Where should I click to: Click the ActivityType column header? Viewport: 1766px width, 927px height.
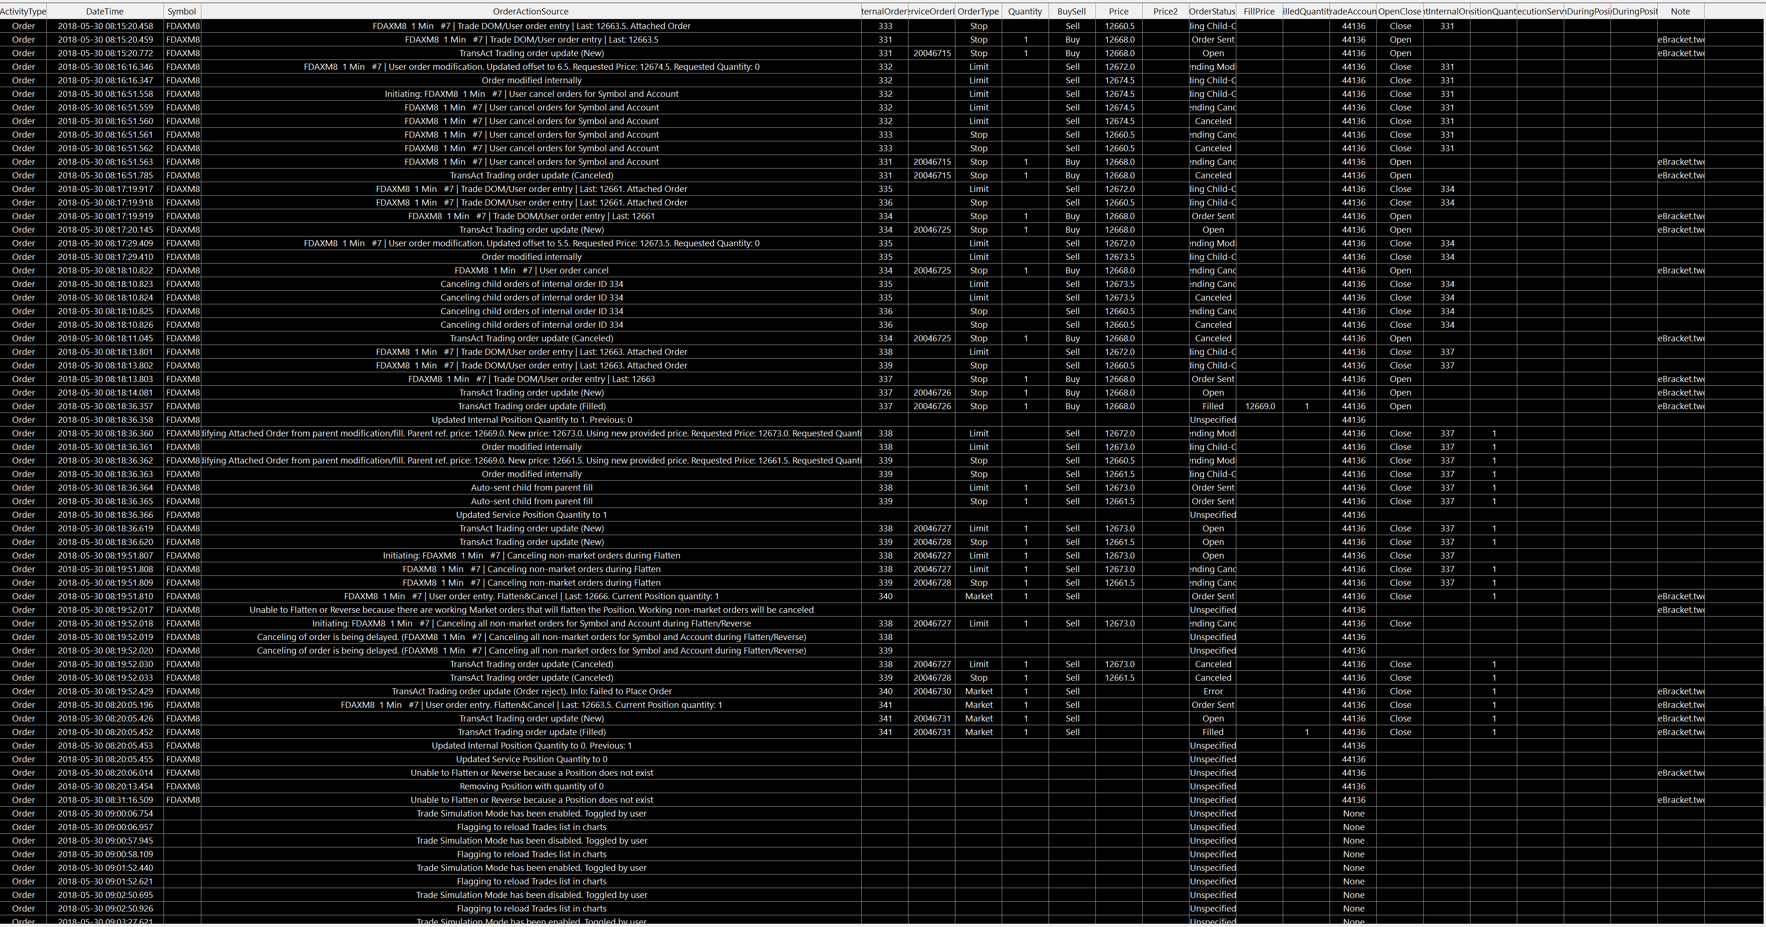[22, 12]
